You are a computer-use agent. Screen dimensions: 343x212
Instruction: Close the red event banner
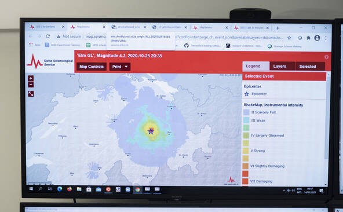[326, 57]
